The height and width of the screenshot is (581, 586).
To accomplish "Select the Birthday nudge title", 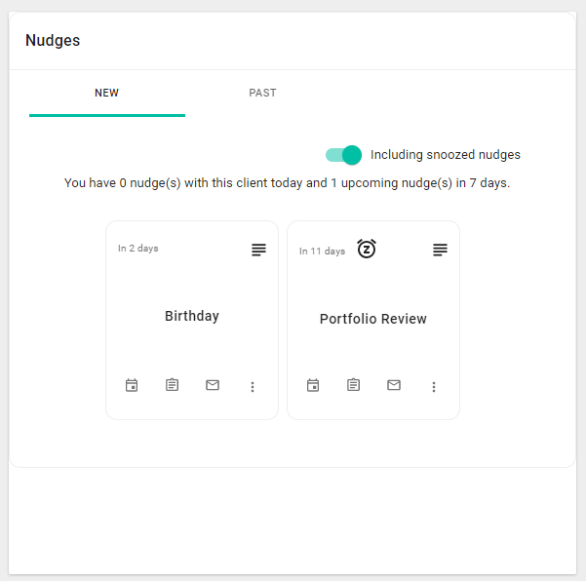I will point(192,316).
